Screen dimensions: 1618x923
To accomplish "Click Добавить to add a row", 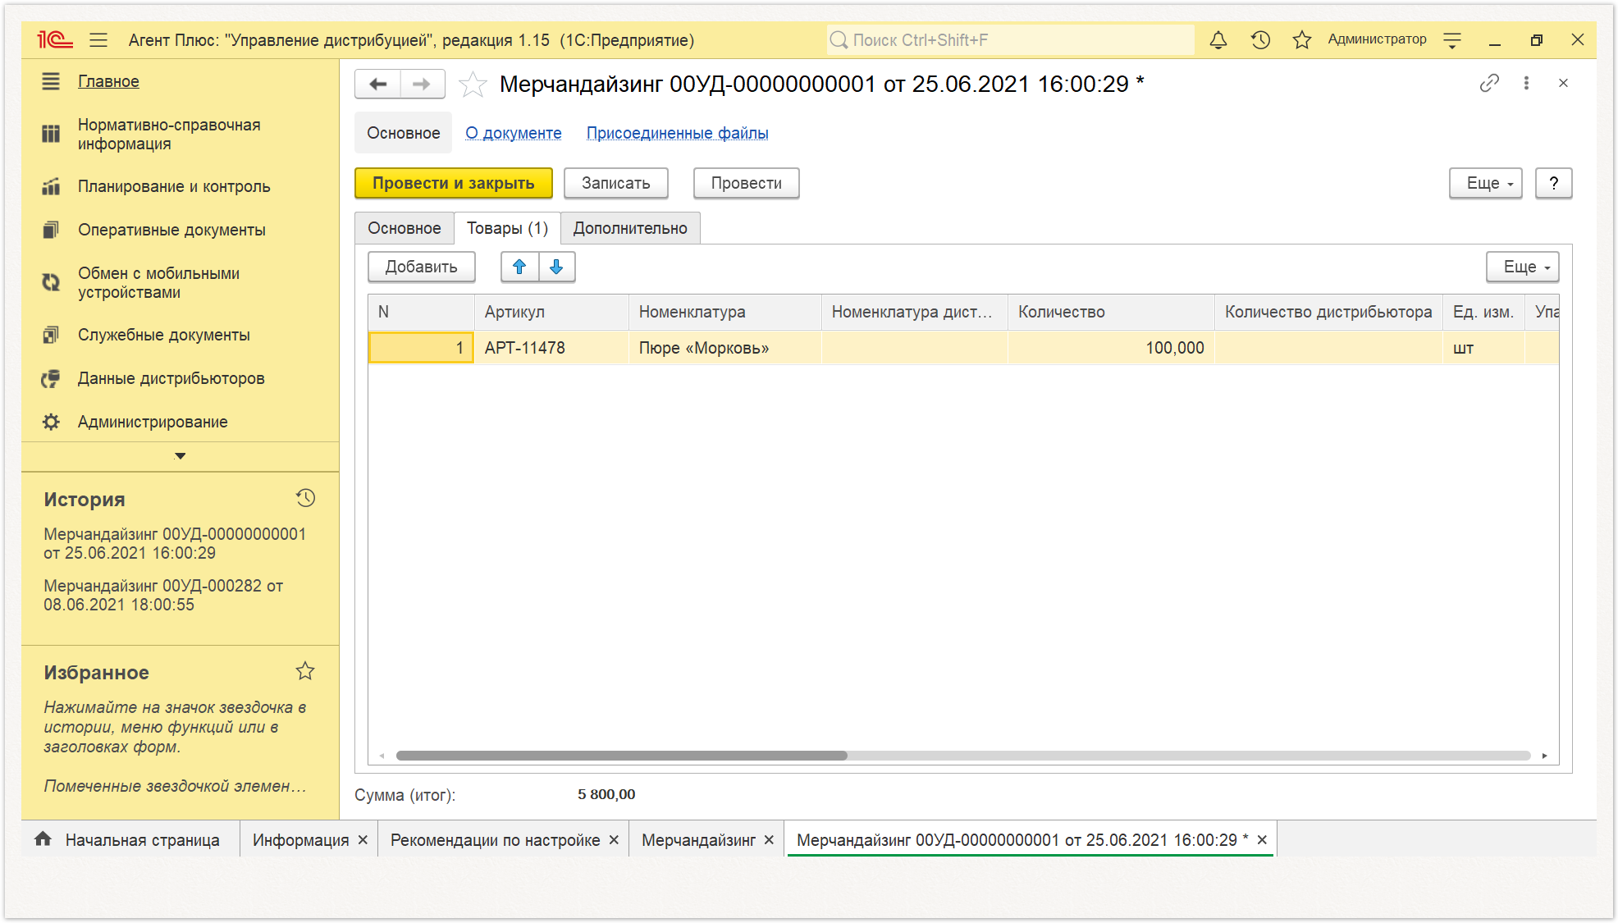I will point(421,267).
